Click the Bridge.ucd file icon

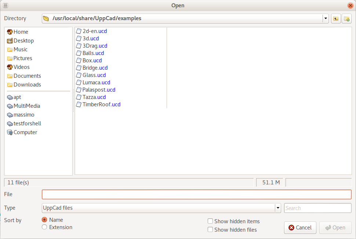click(x=79, y=68)
